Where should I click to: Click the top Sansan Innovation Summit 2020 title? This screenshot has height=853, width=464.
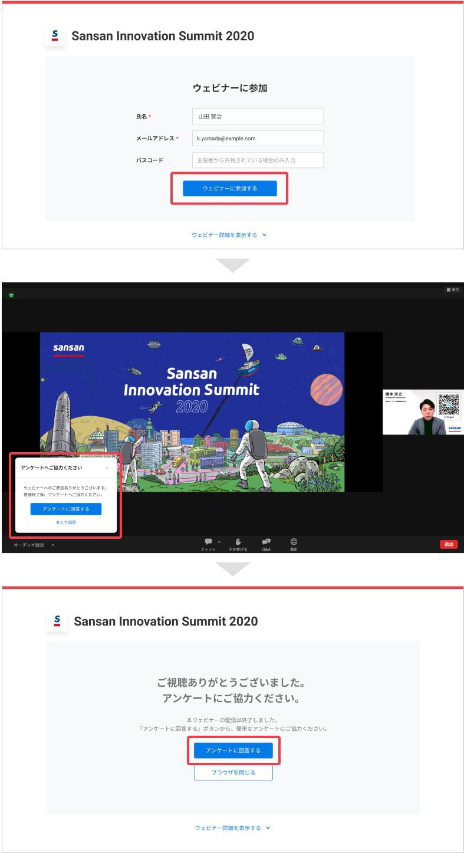(x=163, y=36)
